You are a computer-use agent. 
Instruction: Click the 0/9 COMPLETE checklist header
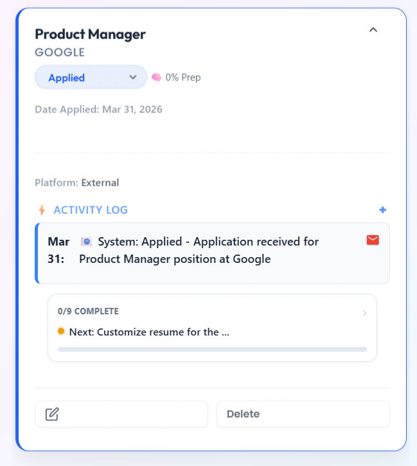[x=88, y=311]
